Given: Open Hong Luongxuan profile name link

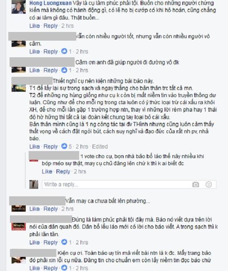Looking at the screenshot, I should click(x=51, y=3).
